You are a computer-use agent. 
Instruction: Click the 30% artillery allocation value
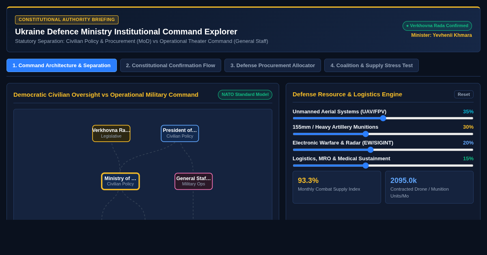(468, 127)
